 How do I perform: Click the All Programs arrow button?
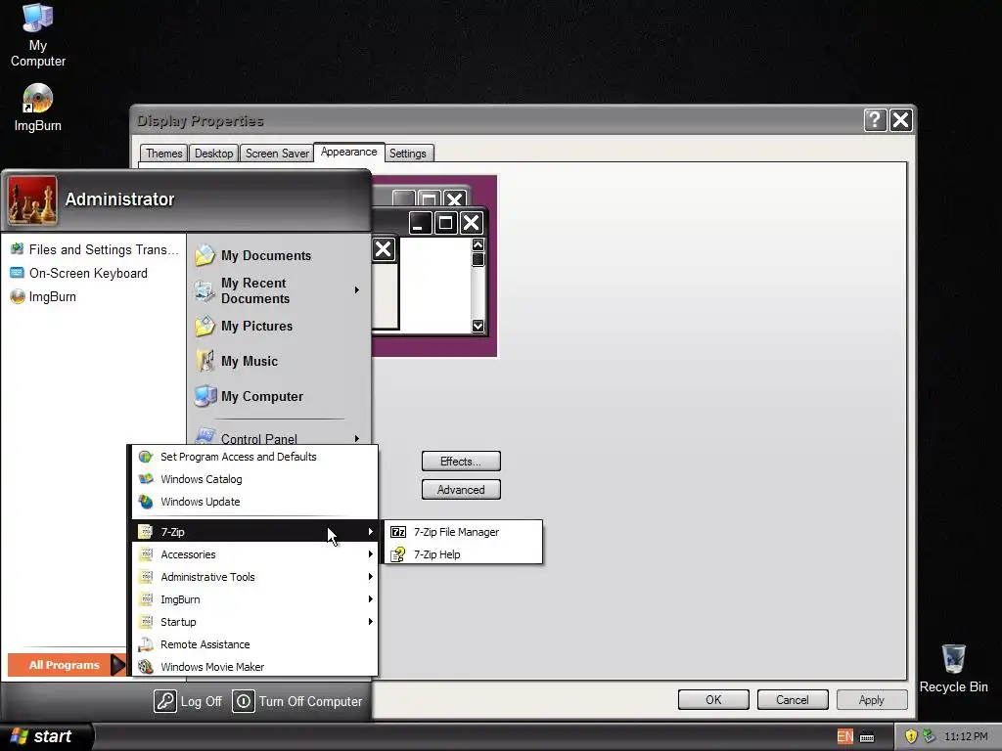click(67, 665)
